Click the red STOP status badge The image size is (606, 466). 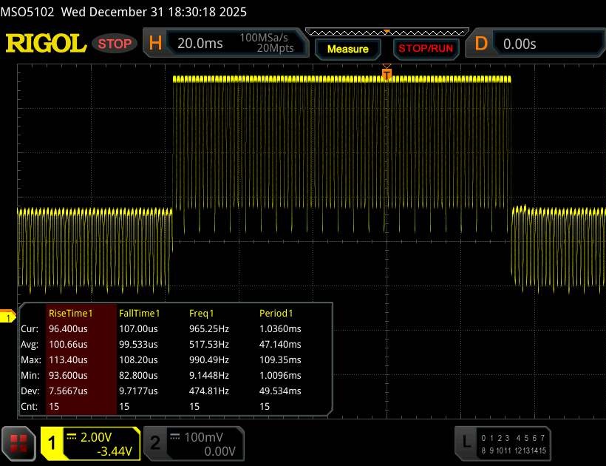click(115, 44)
